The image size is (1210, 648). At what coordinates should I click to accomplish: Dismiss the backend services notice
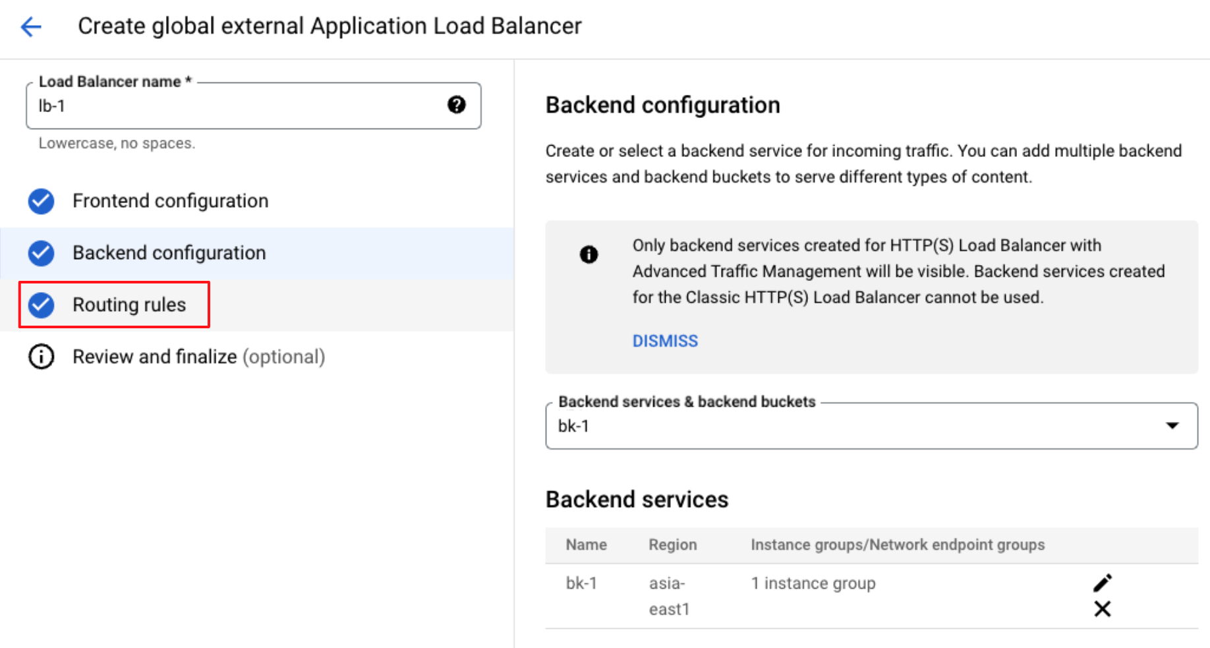point(664,341)
